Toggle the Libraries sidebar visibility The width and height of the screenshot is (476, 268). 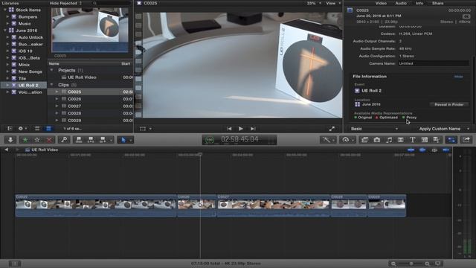point(10,129)
